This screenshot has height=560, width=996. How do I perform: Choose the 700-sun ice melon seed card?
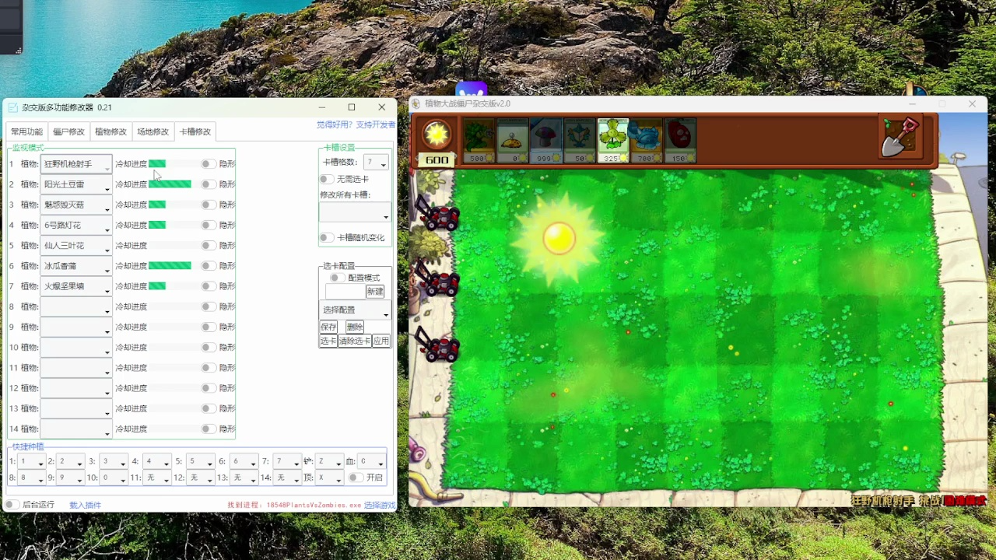click(x=646, y=141)
